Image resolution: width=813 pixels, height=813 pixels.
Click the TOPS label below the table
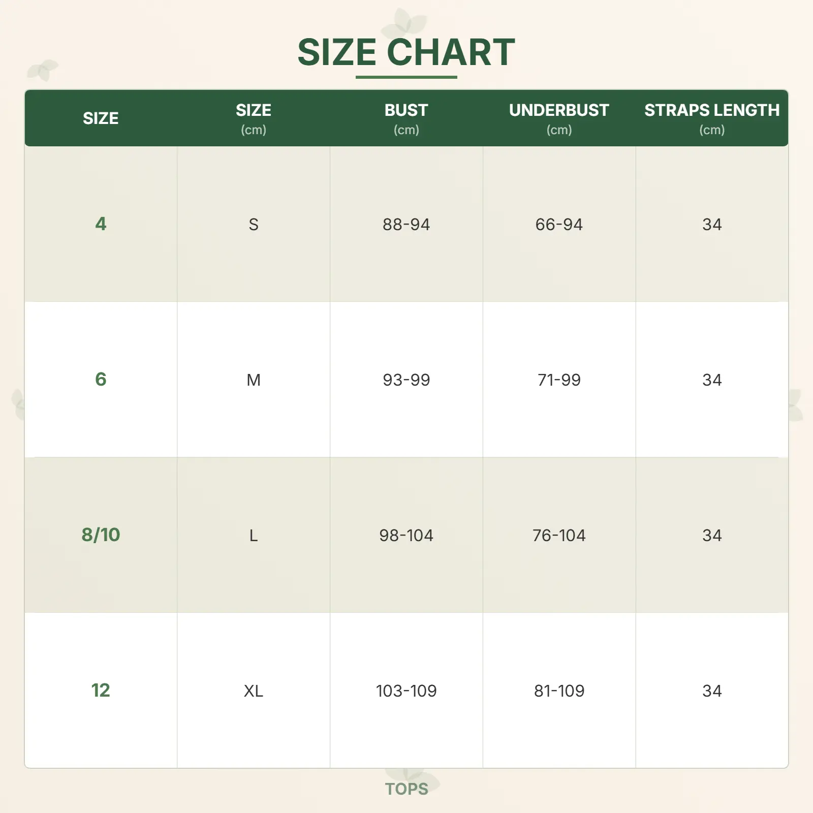click(407, 789)
